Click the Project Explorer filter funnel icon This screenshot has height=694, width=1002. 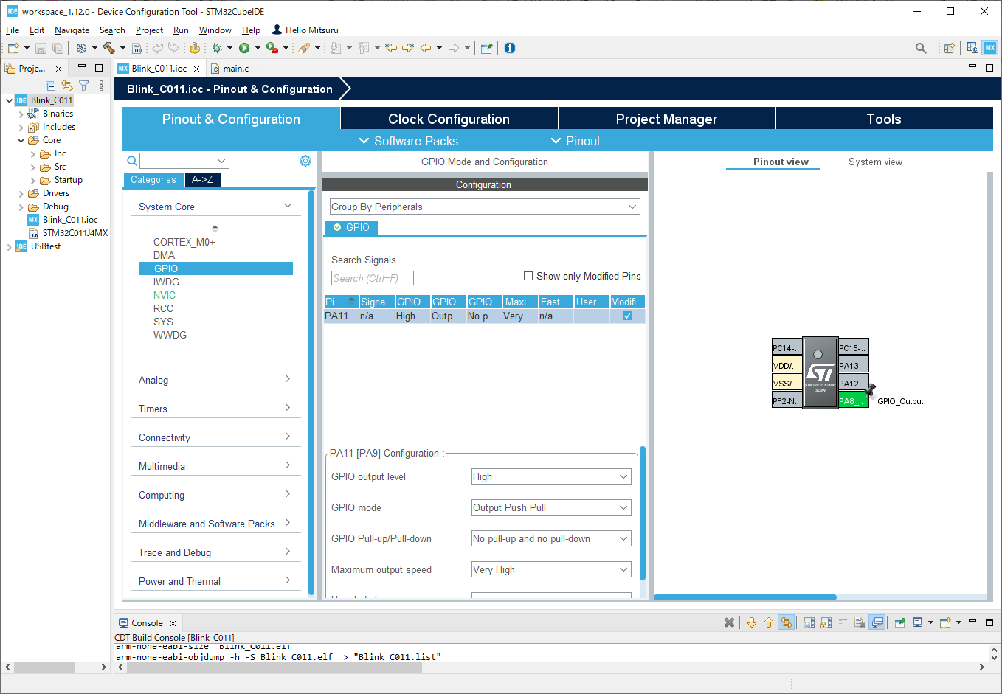coord(84,86)
